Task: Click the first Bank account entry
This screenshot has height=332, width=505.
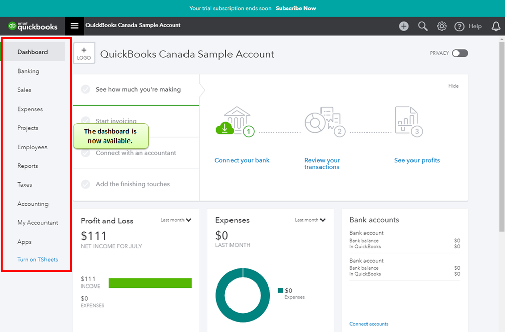Action: pos(404,240)
